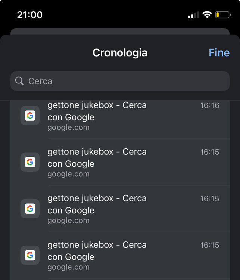
Task: Tap the Fine button to close history
Action: [x=219, y=53]
